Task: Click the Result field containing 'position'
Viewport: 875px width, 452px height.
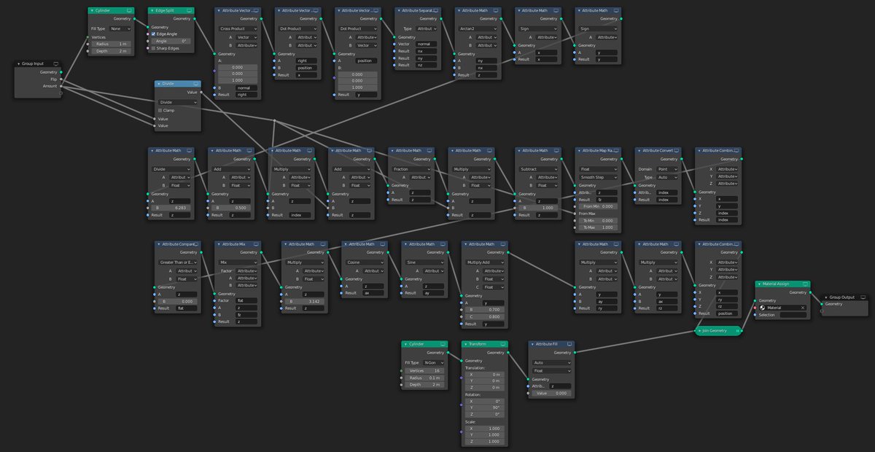Action: click(x=728, y=313)
